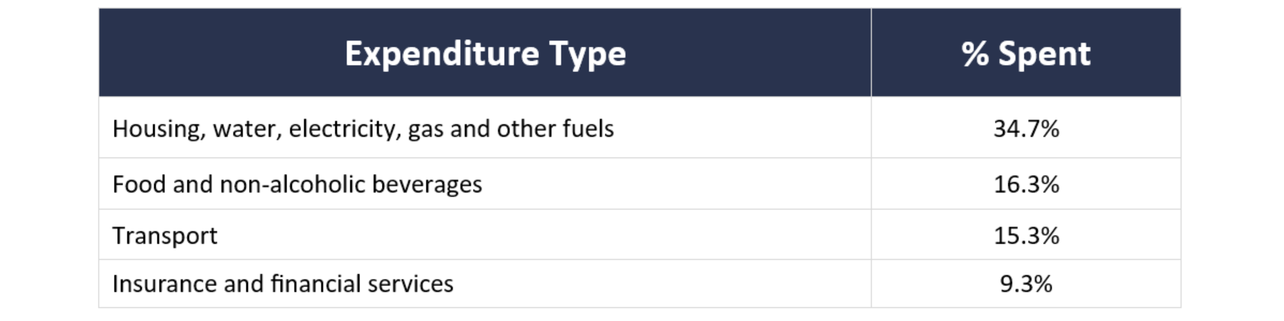1284x321 pixels.
Task: Click the 16.3% value cell
Action: pos(1026,184)
